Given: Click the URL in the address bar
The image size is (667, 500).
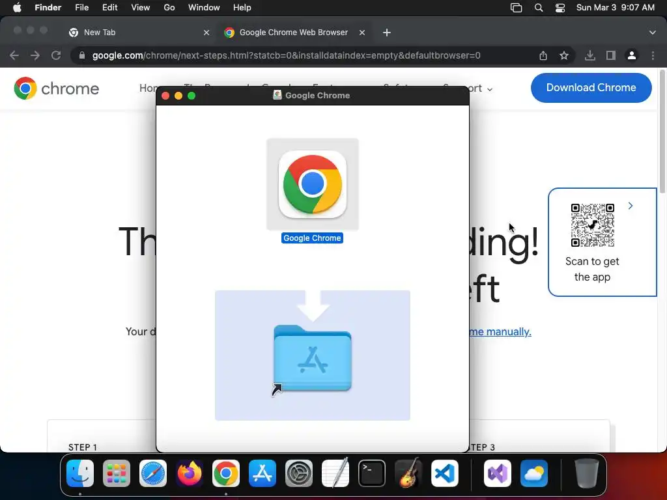Looking at the screenshot, I should tap(287, 55).
